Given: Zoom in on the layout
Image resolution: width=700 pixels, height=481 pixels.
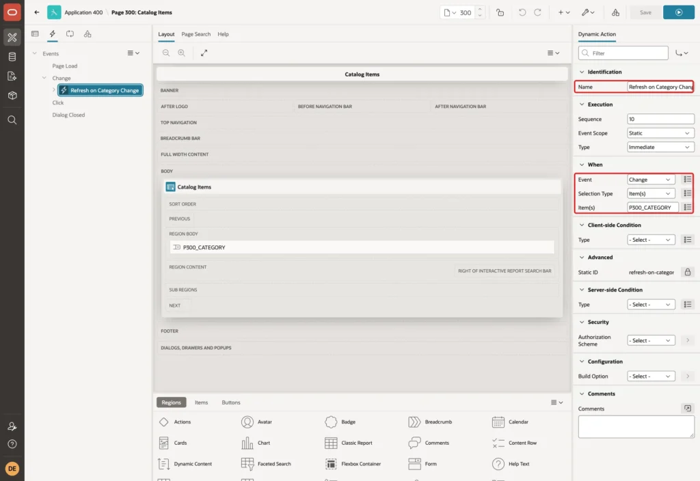Looking at the screenshot, I should click(x=182, y=53).
